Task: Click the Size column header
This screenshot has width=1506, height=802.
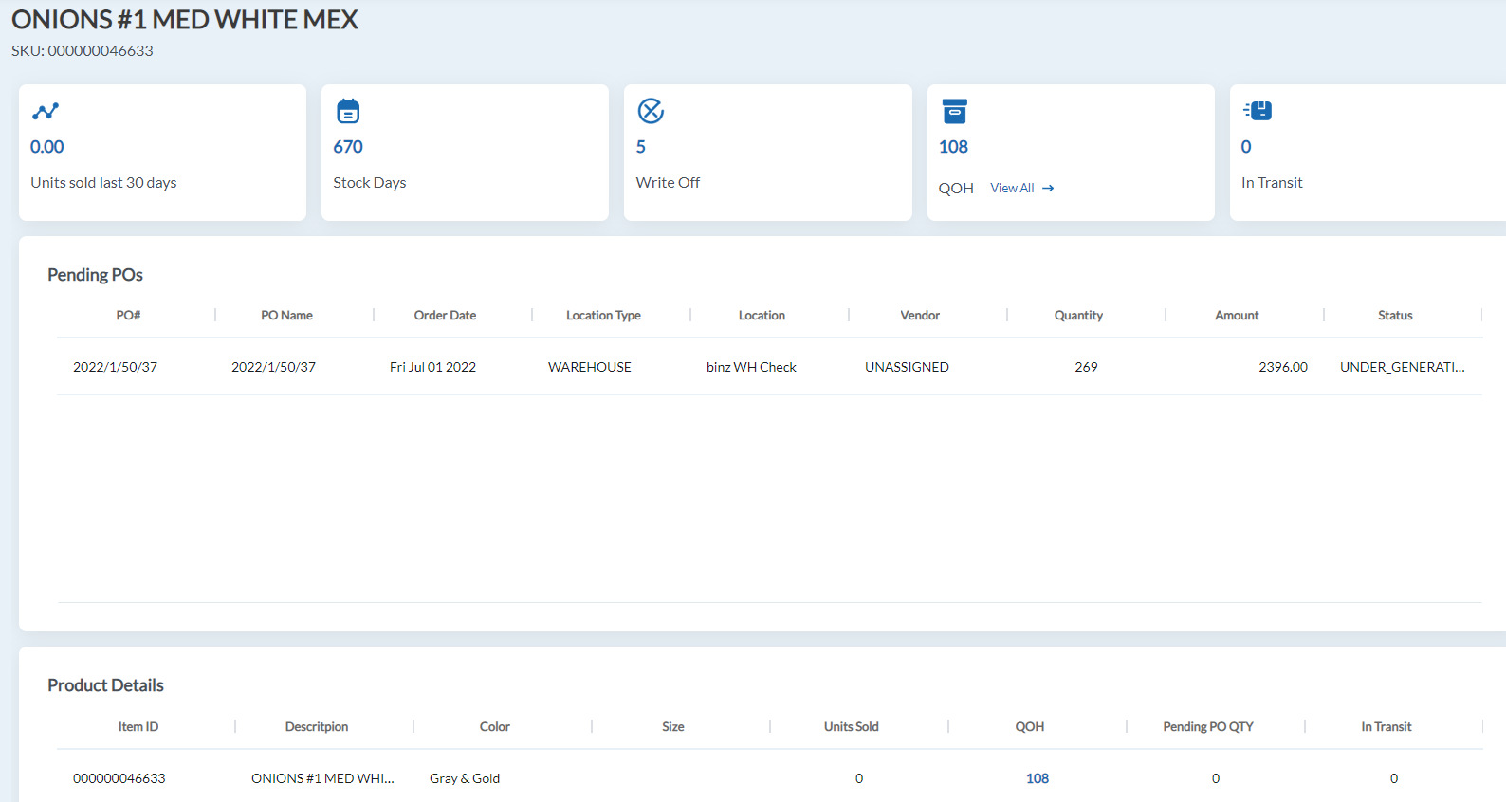Action: [673, 727]
